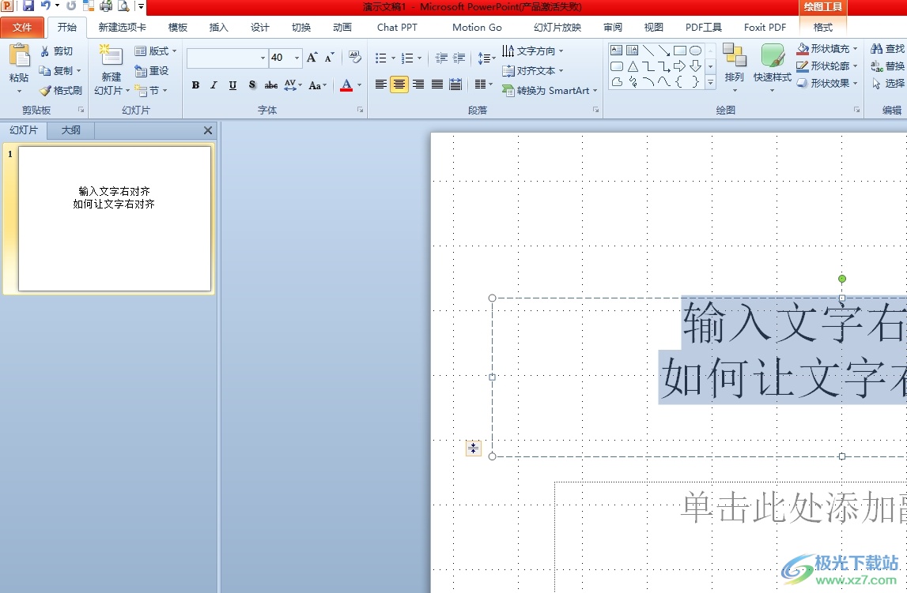This screenshot has width=907, height=593.
Task: Increase font size with grow-font icon
Action: (312, 58)
